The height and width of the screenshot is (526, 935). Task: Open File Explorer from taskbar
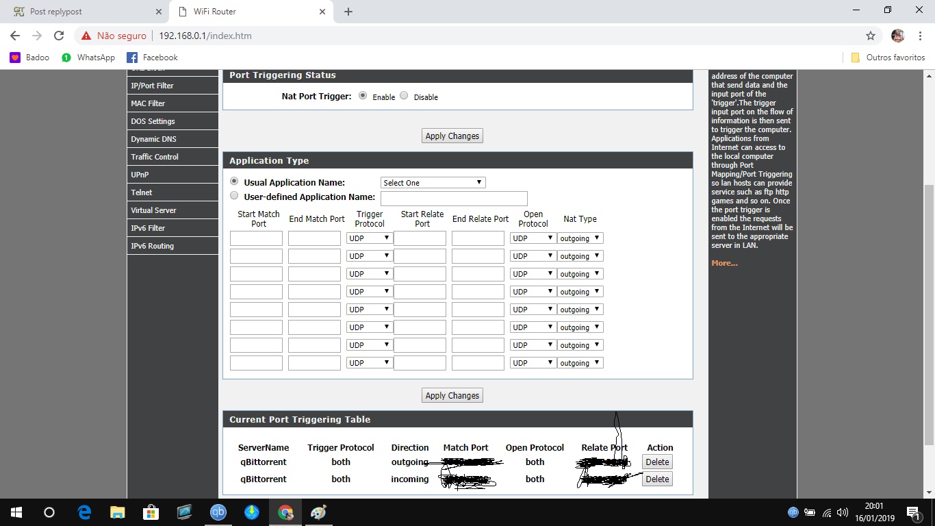[118, 512]
